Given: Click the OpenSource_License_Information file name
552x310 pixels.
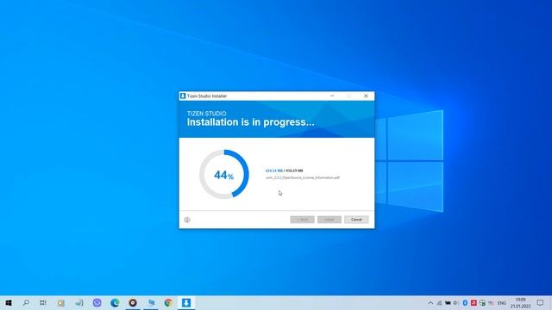Looking at the screenshot, I should (303, 177).
